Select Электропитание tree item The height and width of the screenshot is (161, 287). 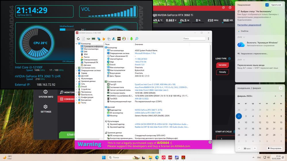[91, 60]
